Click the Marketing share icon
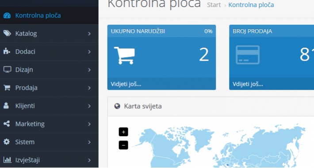This screenshot has height=168, width=314. (7, 123)
